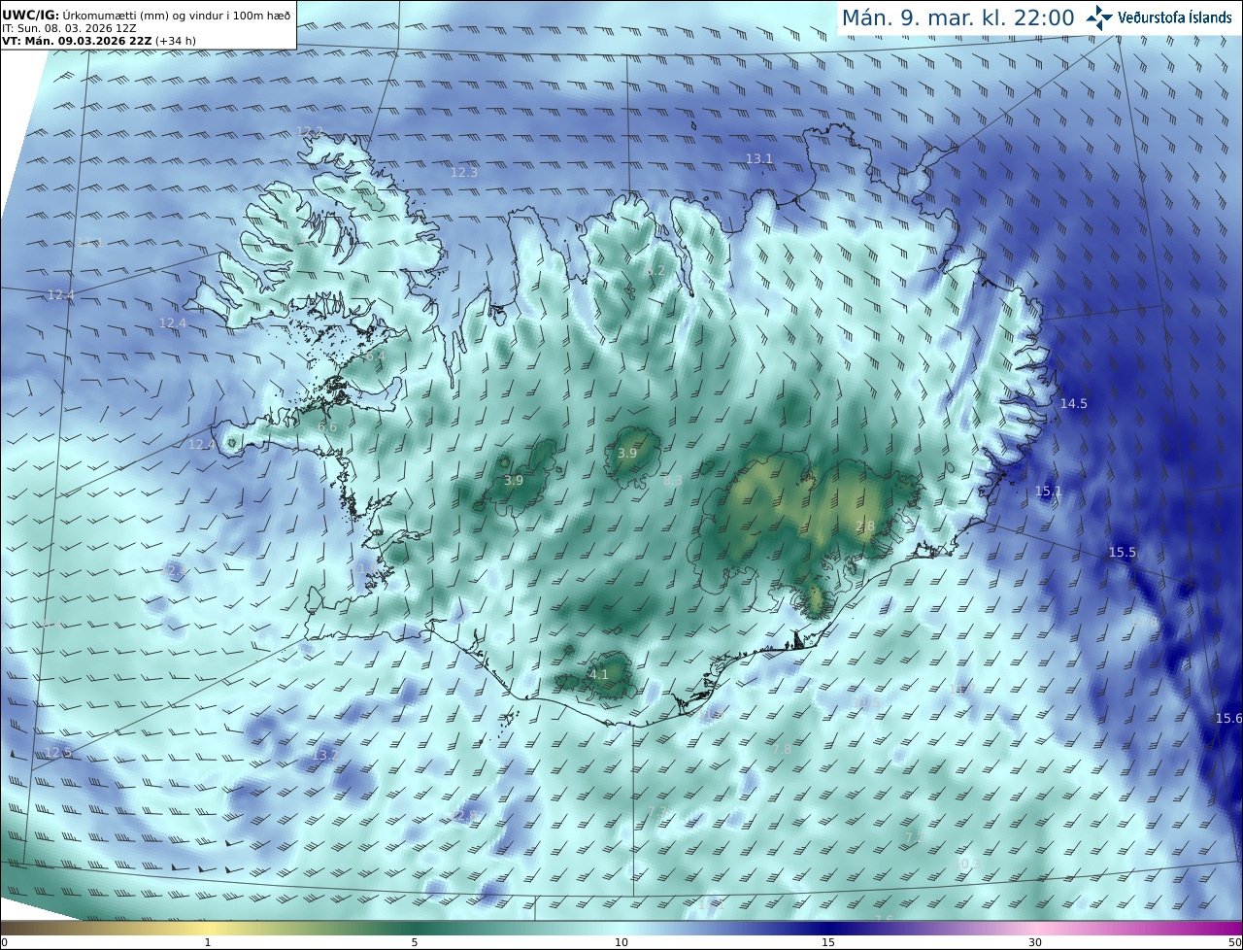Click the 30 tick on the color scale

pos(1035,942)
